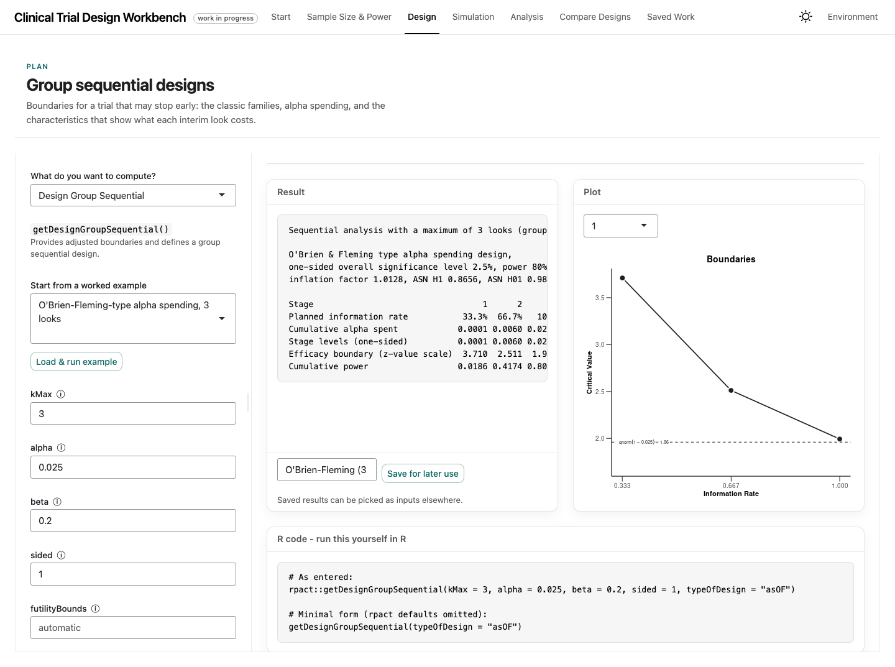
Task: Select the Design tab
Action: (x=422, y=17)
